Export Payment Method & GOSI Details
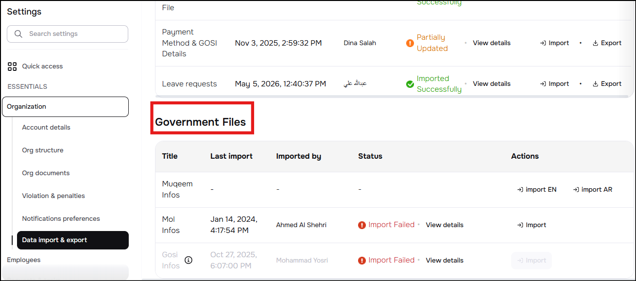This screenshot has height=281, width=636. 607,43
